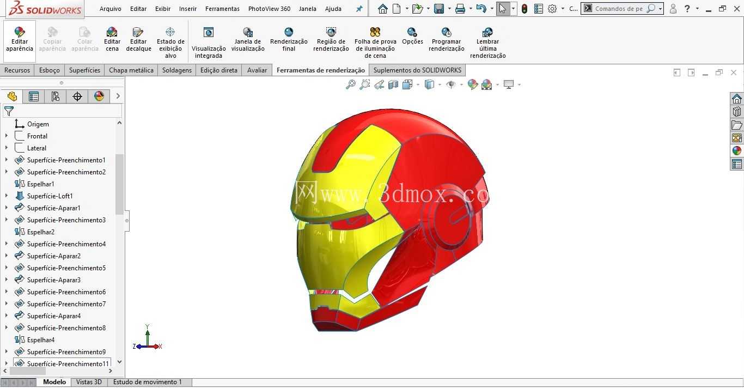Click Estado de exibição alvo
744x388 pixels.
(x=170, y=43)
